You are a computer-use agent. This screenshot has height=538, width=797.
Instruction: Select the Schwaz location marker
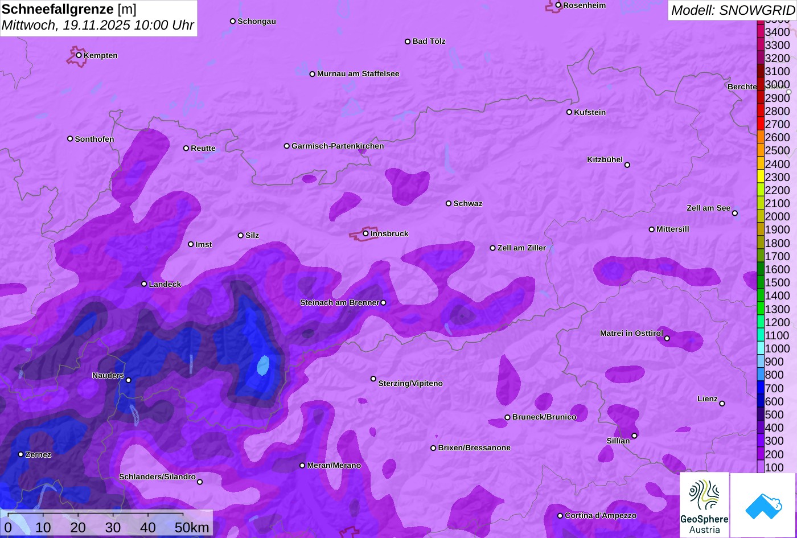449,203
